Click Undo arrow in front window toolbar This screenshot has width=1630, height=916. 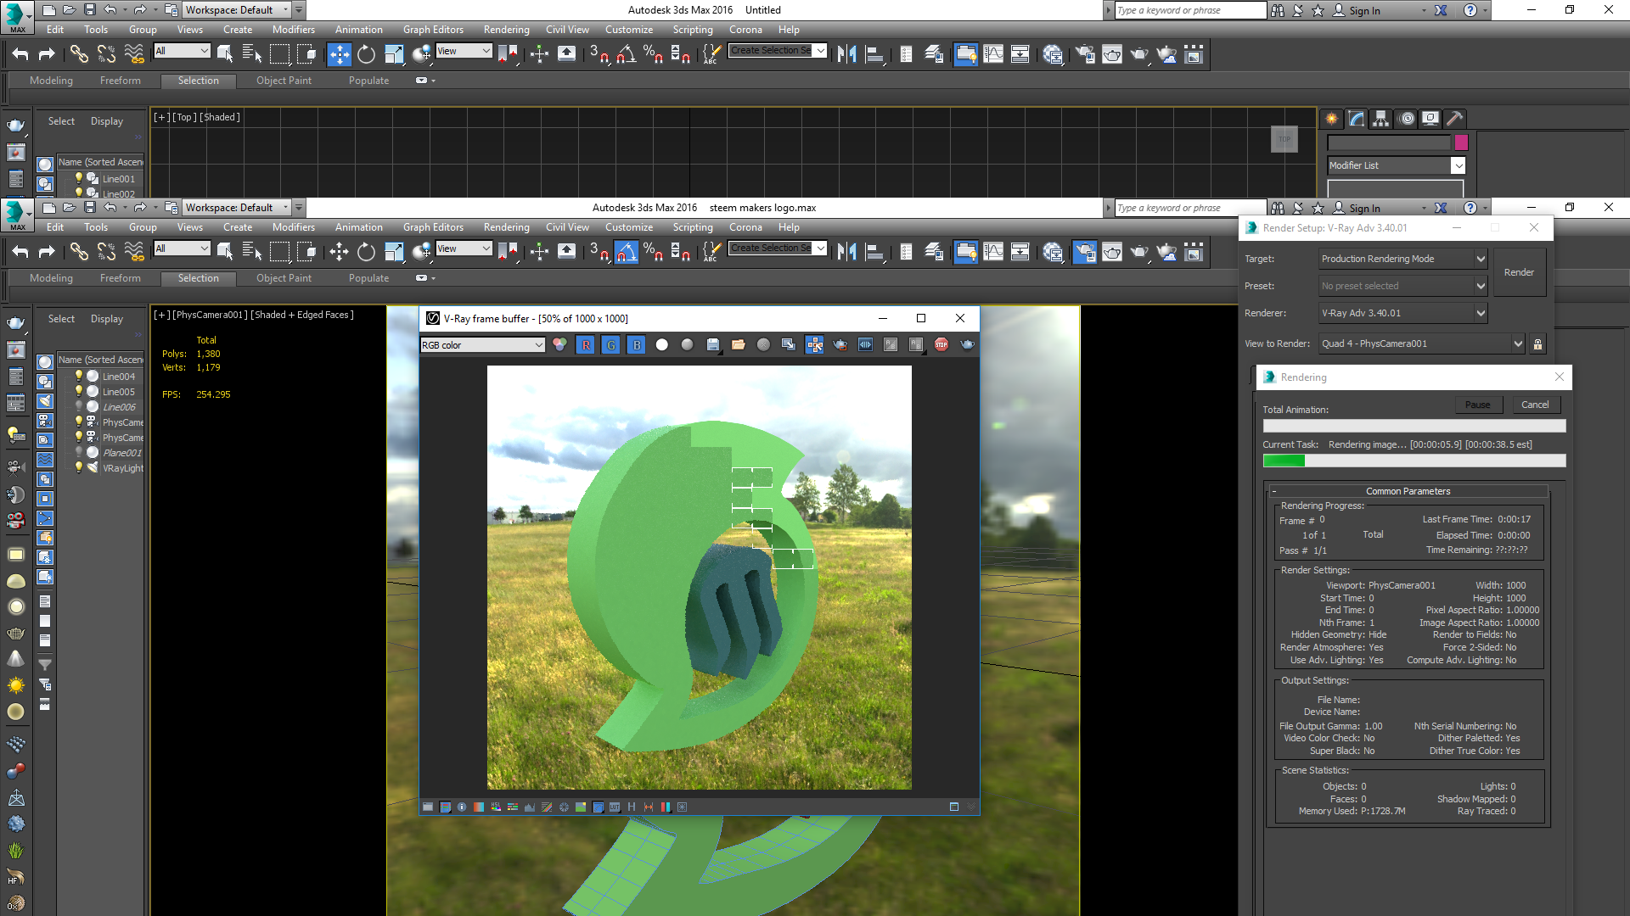[x=20, y=252]
